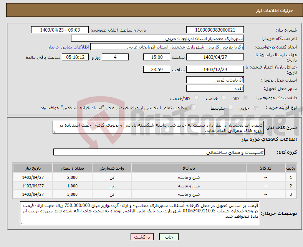This screenshot has height=247, width=303.
Task: Click validity time field 23:59
Action: [x=157, y=69]
